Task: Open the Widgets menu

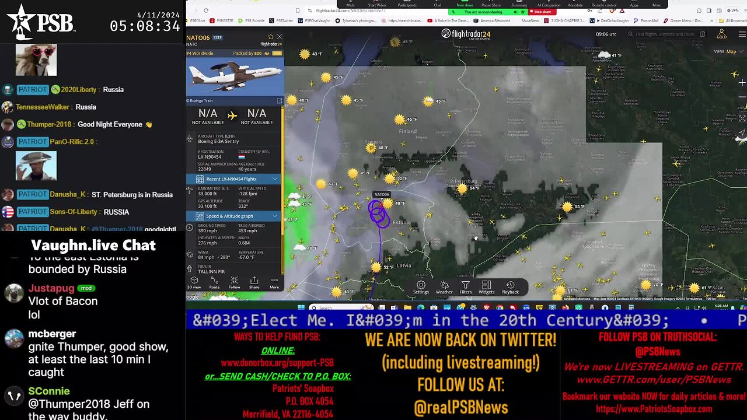Action: click(486, 288)
